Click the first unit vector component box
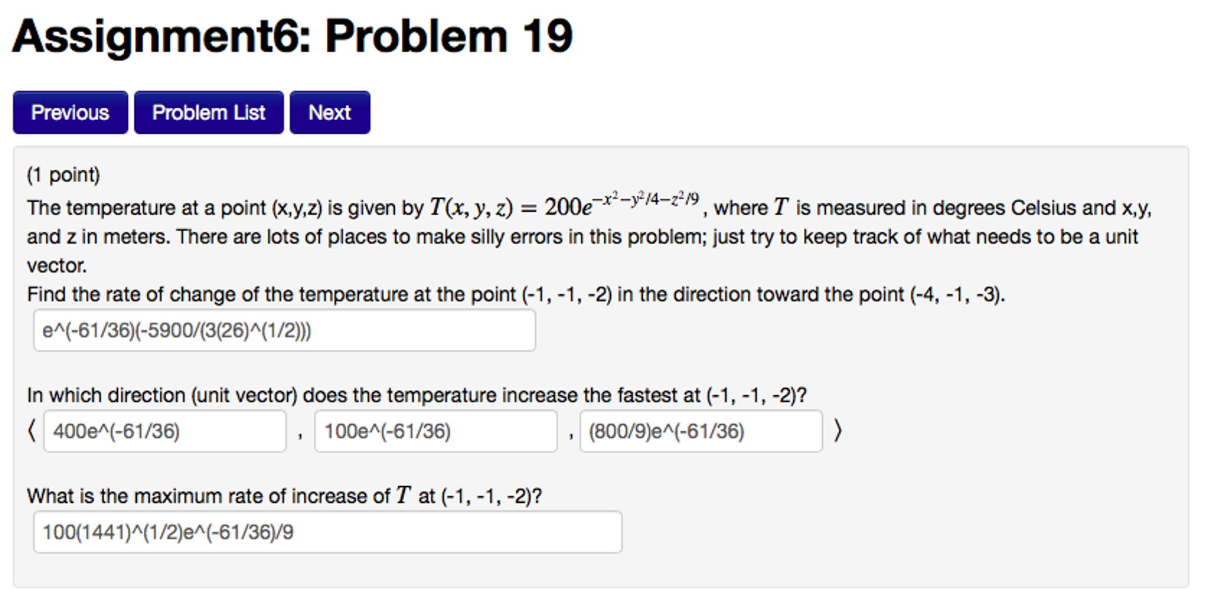Image resolution: width=1211 pixels, height=604 pixels. [x=165, y=432]
